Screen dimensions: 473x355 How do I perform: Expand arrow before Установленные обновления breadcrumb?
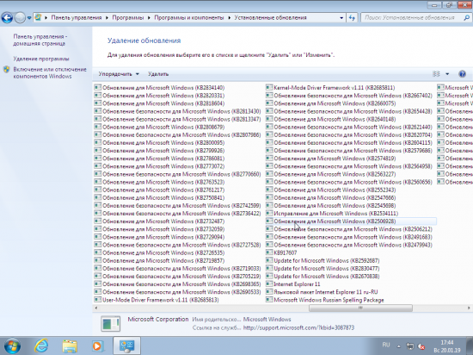(230, 18)
